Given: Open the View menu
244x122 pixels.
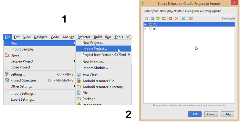Looking at the screenshot, I should click(27, 37).
